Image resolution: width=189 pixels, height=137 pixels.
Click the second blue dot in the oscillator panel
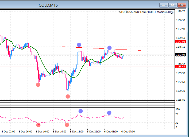[x=109, y=113]
